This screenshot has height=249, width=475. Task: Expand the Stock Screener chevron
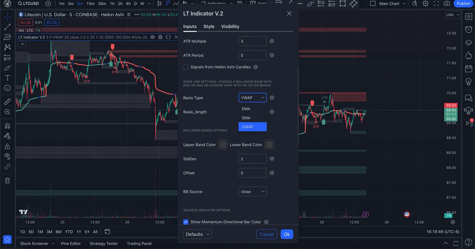pyautogui.click(x=53, y=243)
